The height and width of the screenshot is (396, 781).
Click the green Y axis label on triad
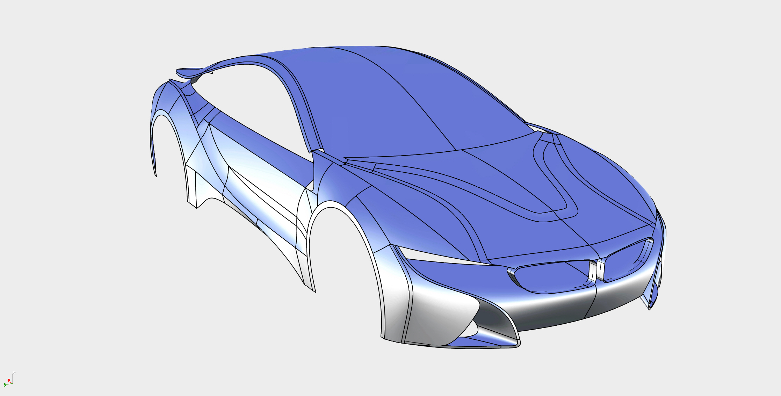5,384
